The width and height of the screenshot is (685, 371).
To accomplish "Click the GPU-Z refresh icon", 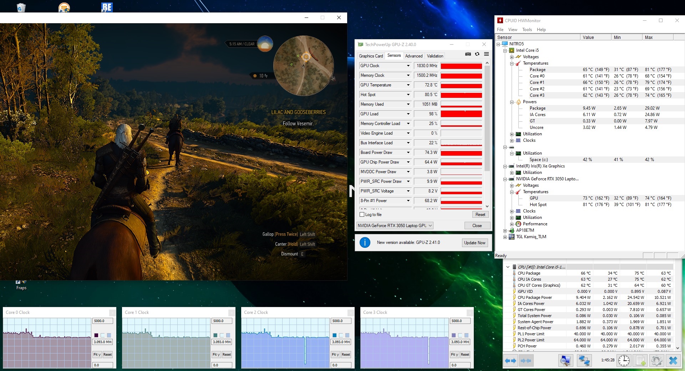I will coord(477,54).
